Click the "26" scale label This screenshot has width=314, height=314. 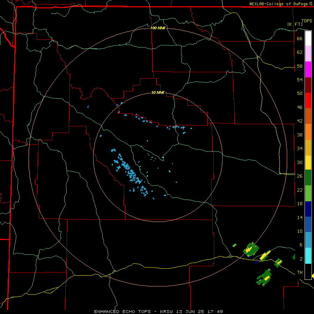[x=300, y=176]
